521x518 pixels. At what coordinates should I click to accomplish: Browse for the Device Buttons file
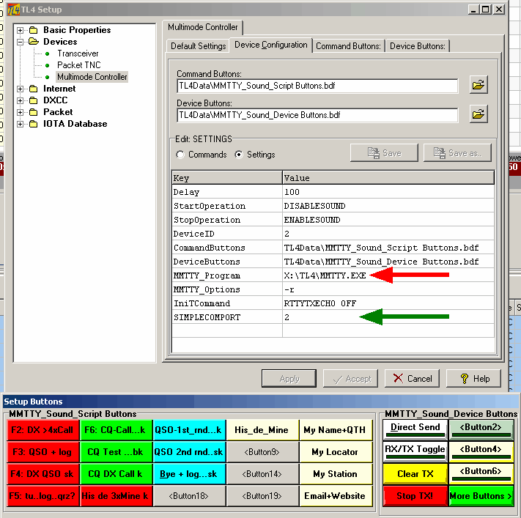click(x=478, y=114)
